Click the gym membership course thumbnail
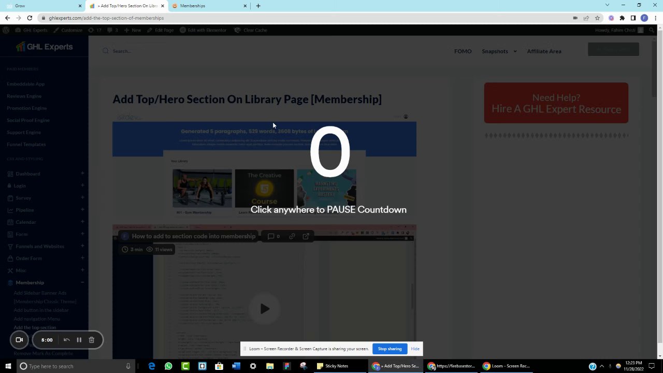This screenshot has width=663, height=373. (202, 188)
